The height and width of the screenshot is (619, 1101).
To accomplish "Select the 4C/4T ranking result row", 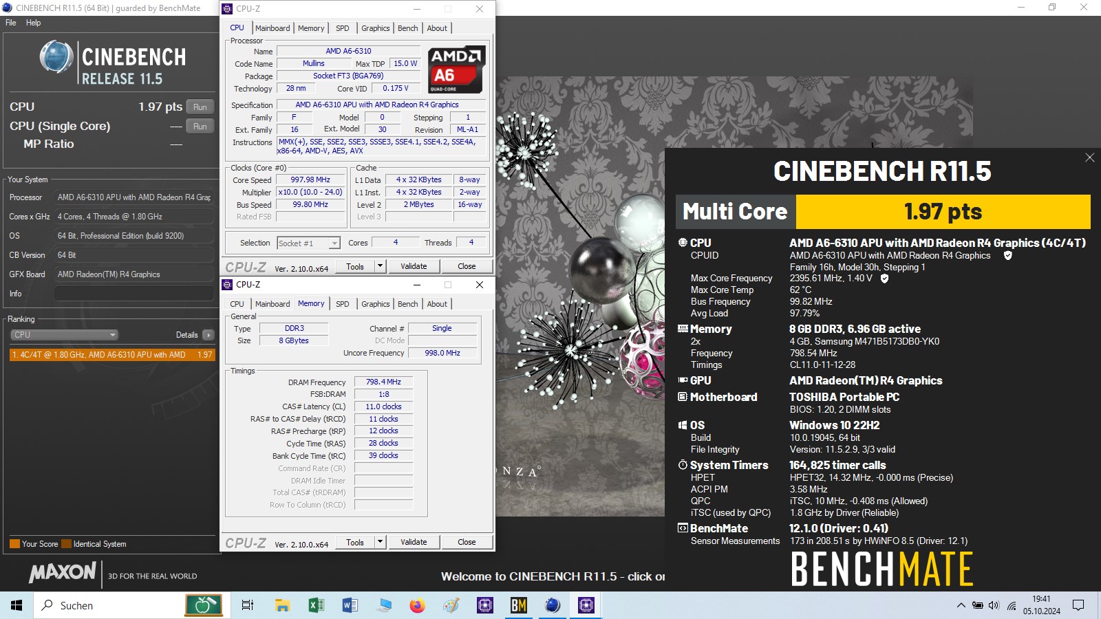I will (x=112, y=355).
